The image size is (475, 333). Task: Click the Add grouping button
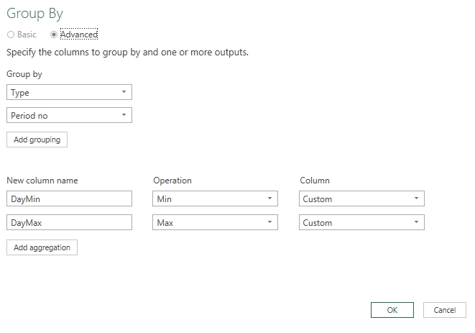37,140
